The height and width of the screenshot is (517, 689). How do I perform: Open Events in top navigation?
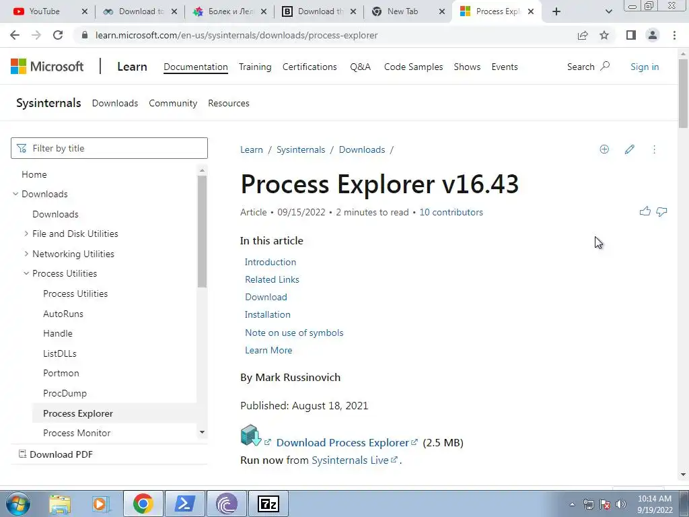(505, 67)
